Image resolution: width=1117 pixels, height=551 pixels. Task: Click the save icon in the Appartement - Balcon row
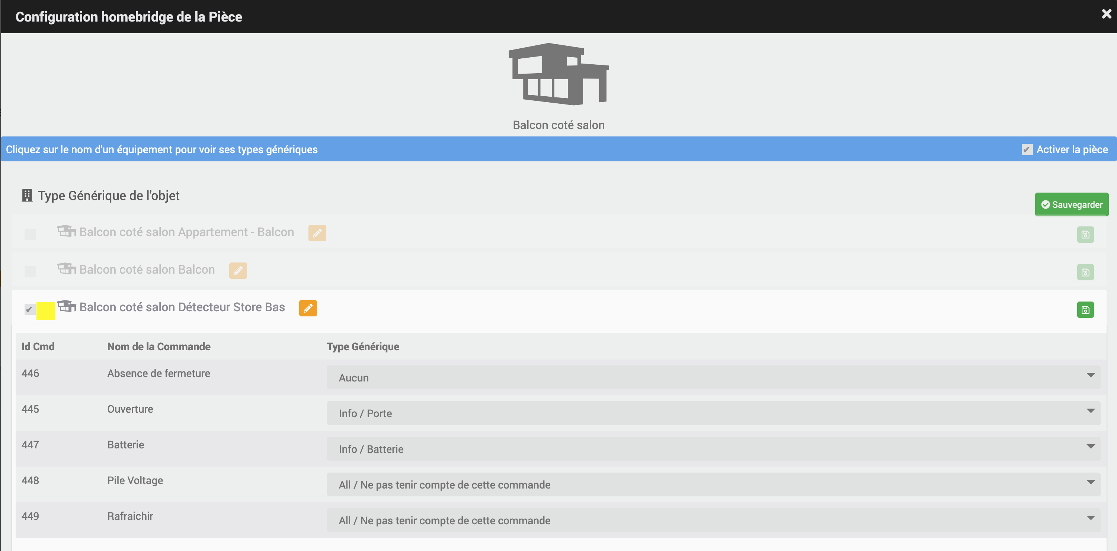(x=1085, y=235)
